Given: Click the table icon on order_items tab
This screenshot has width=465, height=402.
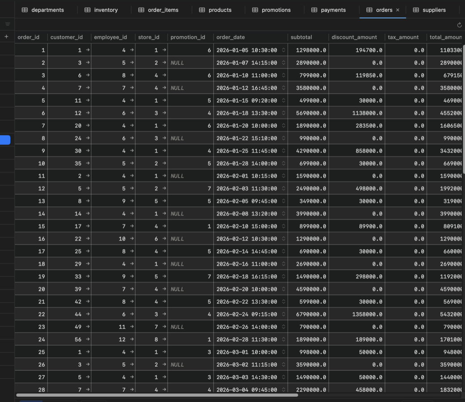Looking at the screenshot, I should coord(141,10).
